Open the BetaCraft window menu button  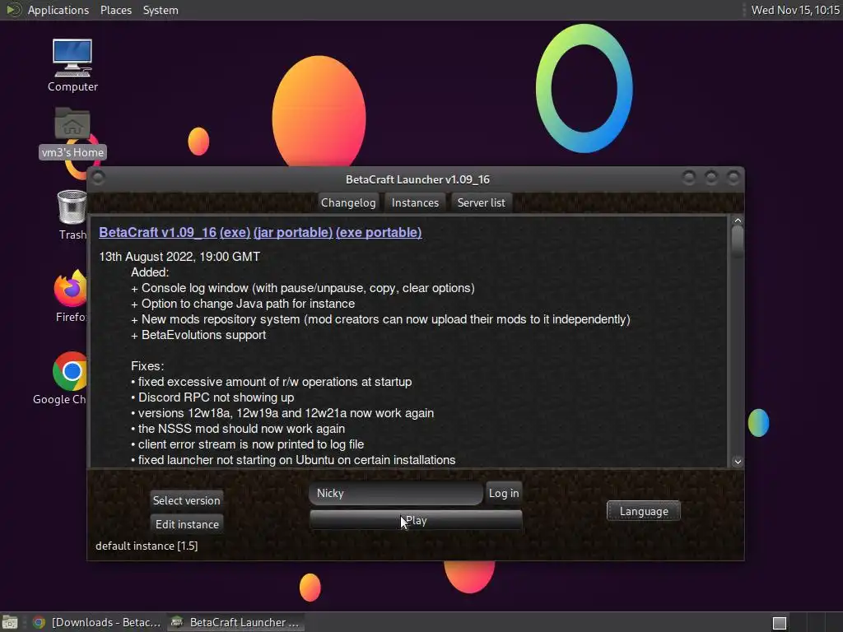click(99, 178)
